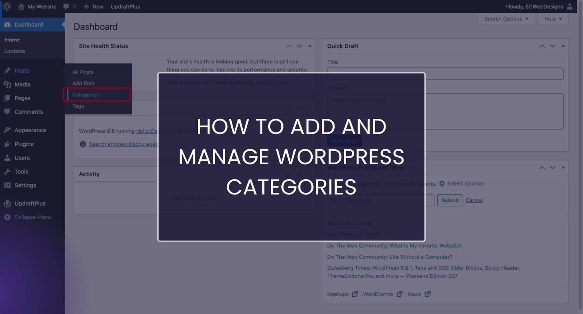Click the external link icon after Meetups
This screenshot has height=314, width=583.
pyautogui.click(x=355, y=294)
